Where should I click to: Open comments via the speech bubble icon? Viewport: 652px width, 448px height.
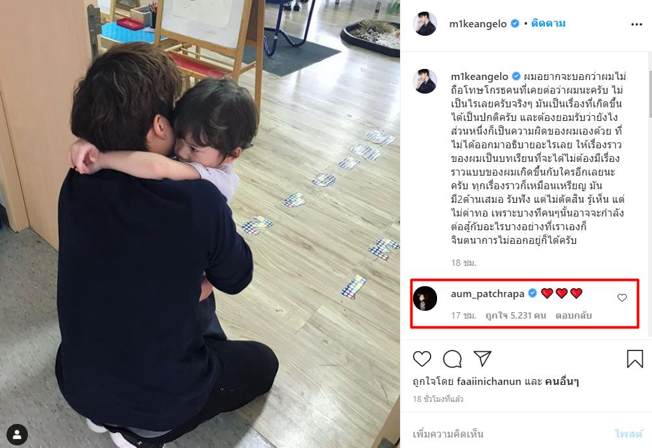[452, 358]
